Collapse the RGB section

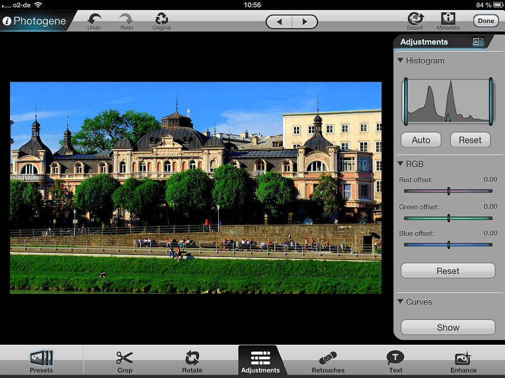pyautogui.click(x=400, y=164)
